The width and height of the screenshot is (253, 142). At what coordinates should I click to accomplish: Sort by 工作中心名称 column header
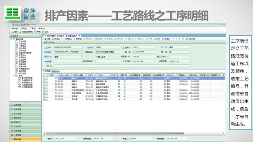78,75
